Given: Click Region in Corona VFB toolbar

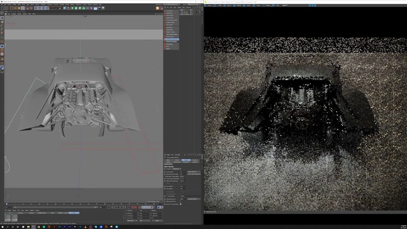Looking at the screenshot, I should pos(266,5).
